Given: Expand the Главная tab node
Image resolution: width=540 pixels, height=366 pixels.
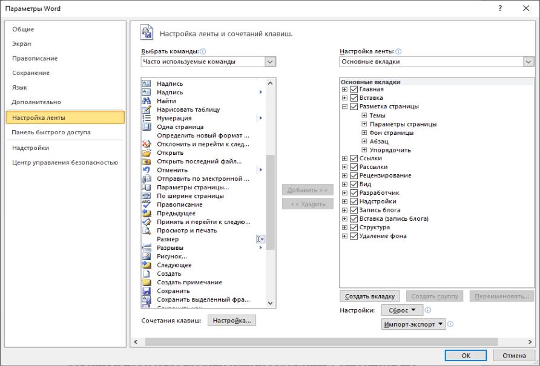Looking at the screenshot, I should click(344, 89).
